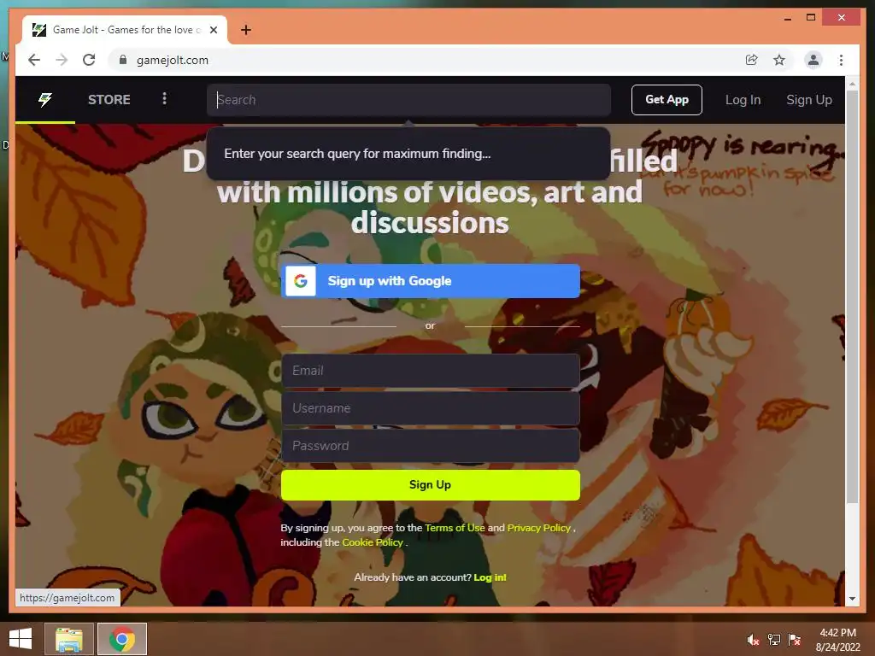Open the STORE nav item

[x=109, y=99]
